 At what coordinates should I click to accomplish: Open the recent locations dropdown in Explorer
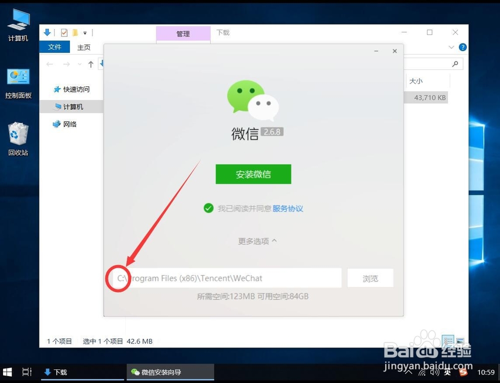point(79,64)
